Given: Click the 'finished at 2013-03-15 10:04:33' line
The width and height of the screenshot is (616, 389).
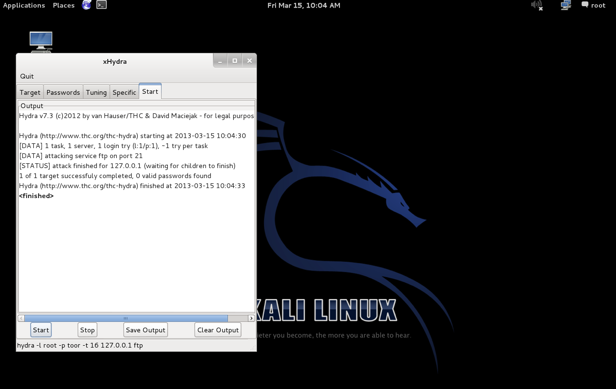Looking at the screenshot, I should pyautogui.click(x=132, y=186).
